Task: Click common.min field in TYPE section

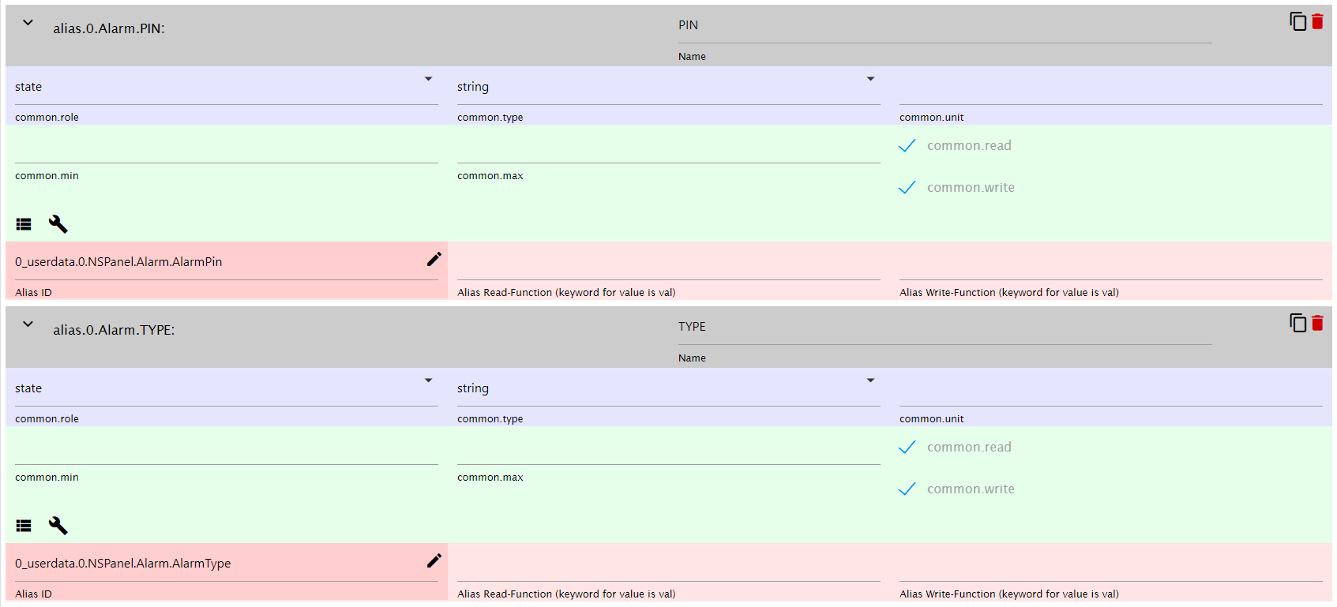Action: point(227,448)
